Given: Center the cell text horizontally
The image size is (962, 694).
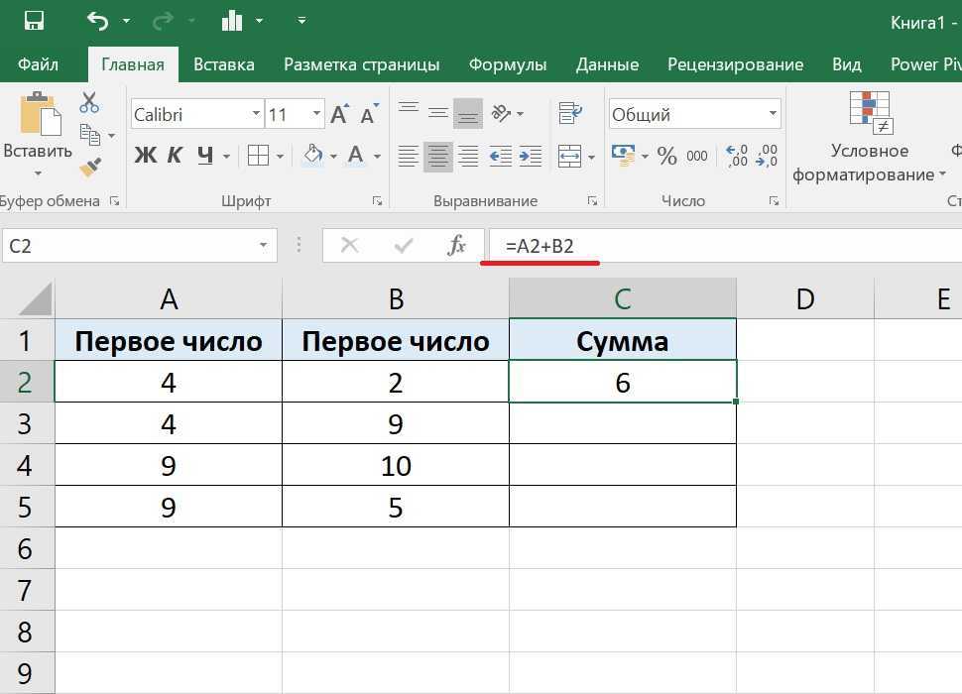Looking at the screenshot, I should [438, 156].
